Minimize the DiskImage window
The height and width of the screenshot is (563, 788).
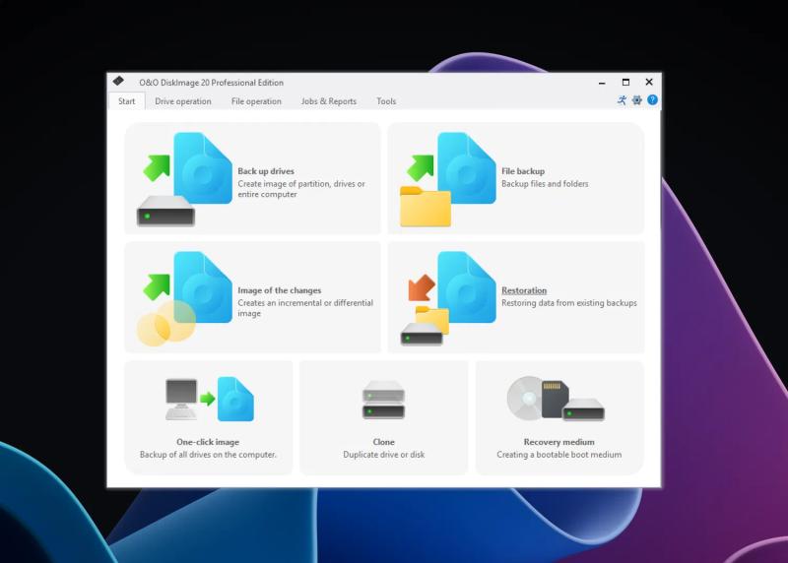pos(602,83)
